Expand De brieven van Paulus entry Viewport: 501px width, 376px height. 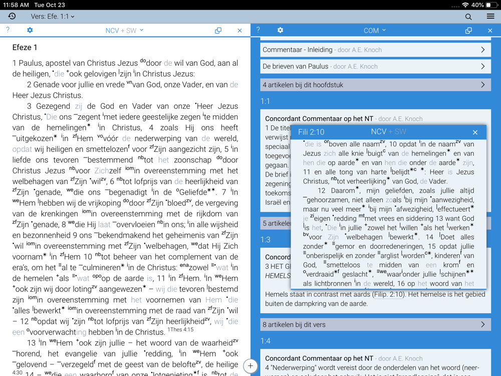pyautogui.click(x=375, y=66)
